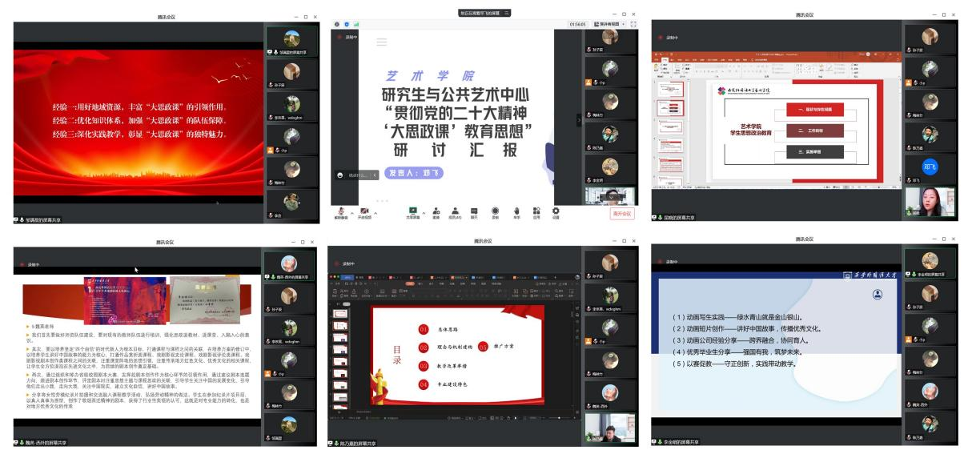Turn on camera with Start Video (开启视频)
Image resolution: width=976 pixels, height=466 pixels.
[x=364, y=211]
